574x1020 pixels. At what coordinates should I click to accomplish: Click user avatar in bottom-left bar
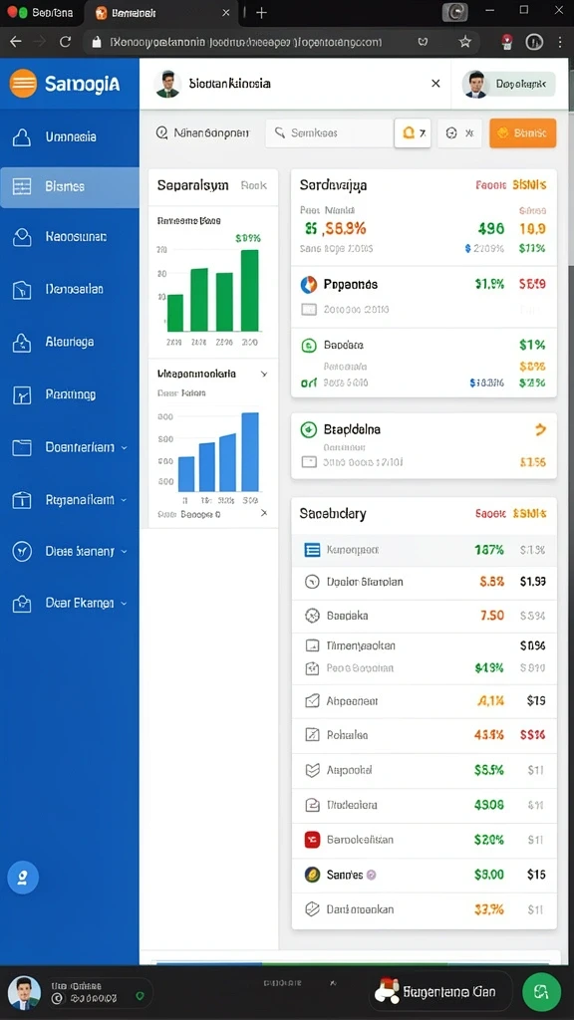click(x=25, y=993)
